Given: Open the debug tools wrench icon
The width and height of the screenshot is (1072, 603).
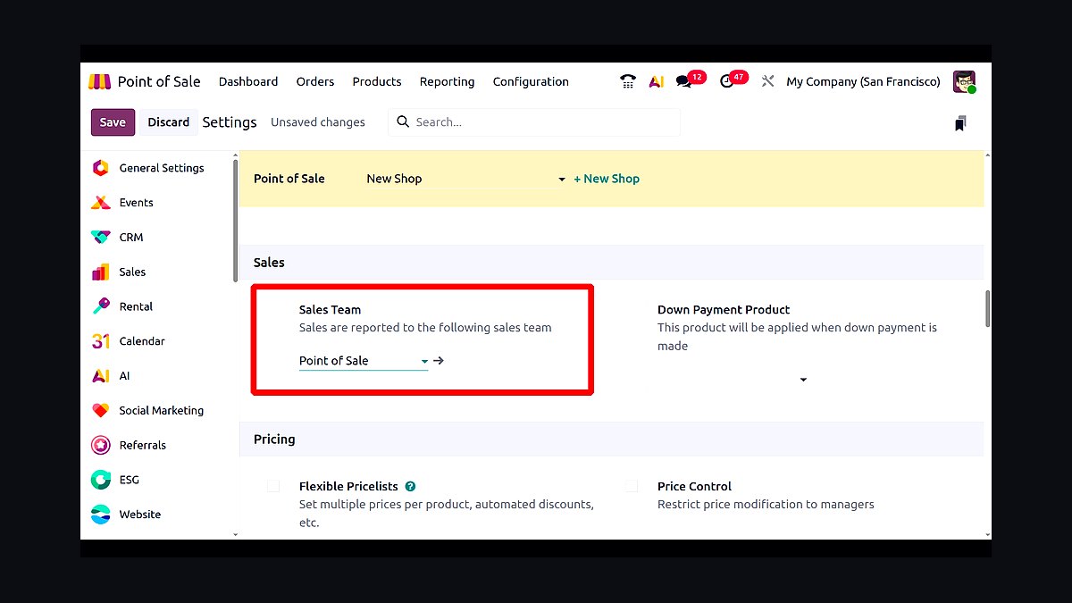Looking at the screenshot, I should coord(767,81).
